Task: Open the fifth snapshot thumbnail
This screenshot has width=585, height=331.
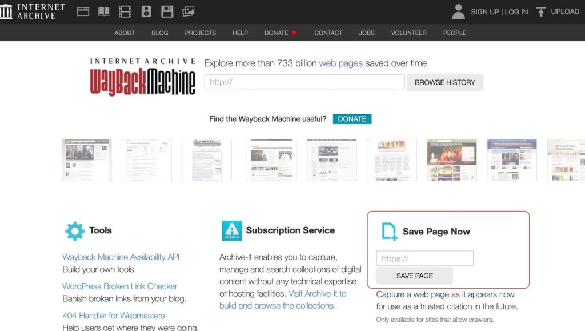Action: pyautogui.click(x=332, y=160)
